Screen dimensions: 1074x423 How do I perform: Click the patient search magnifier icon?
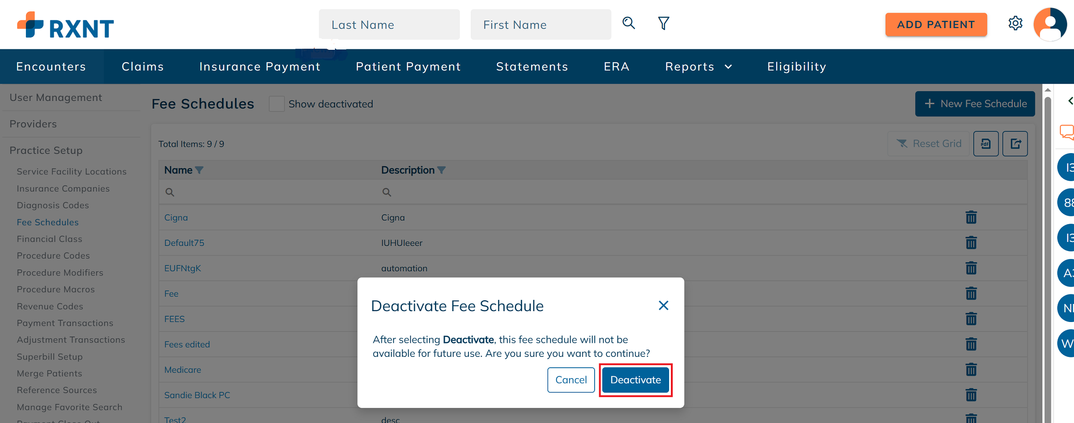click(x=629, y=23)
